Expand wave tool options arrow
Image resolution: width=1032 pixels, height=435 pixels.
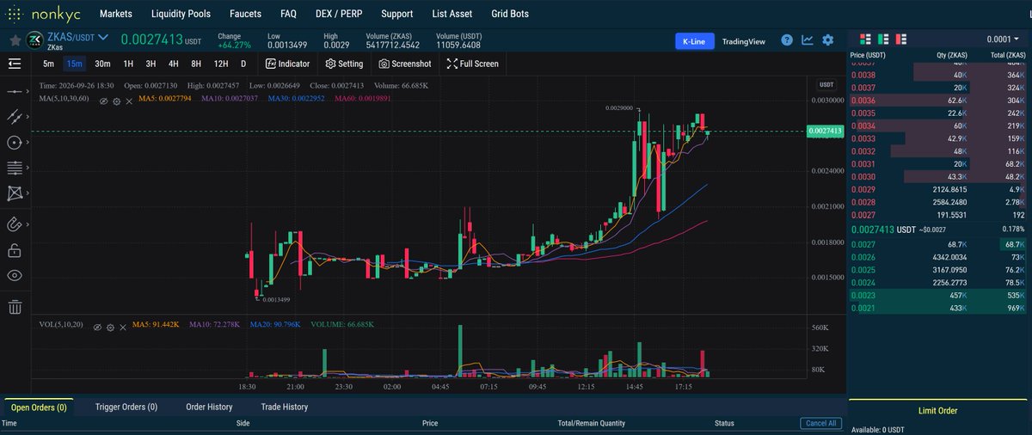coord(29,194)
